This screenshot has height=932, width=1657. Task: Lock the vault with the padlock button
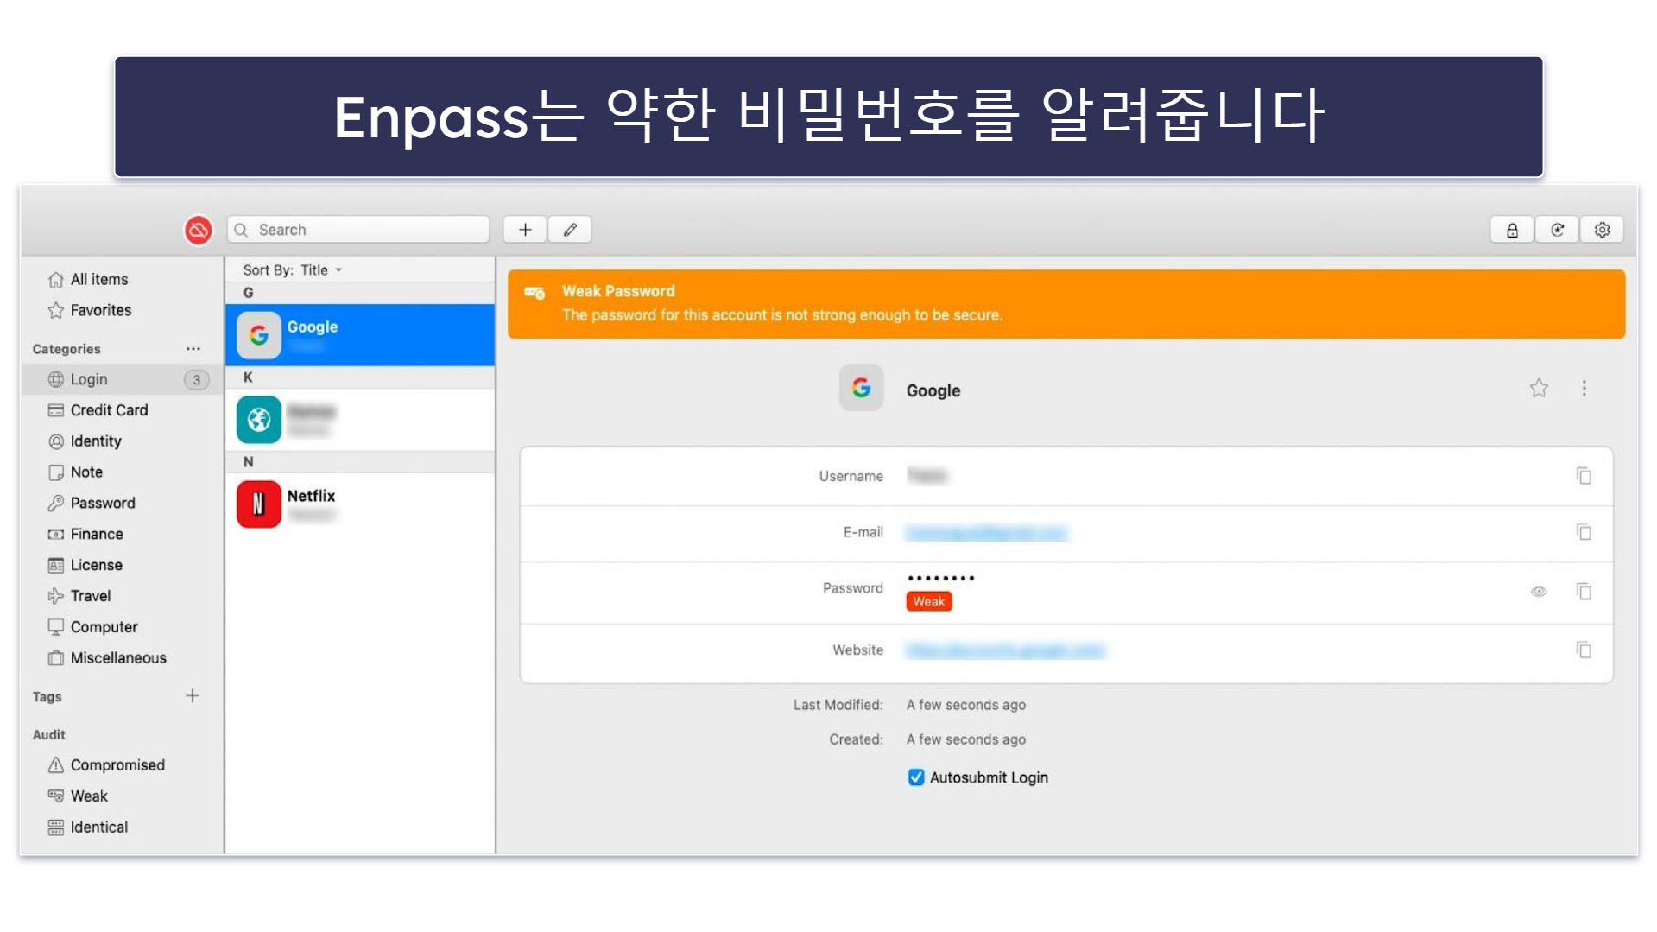coord(1512,230)
